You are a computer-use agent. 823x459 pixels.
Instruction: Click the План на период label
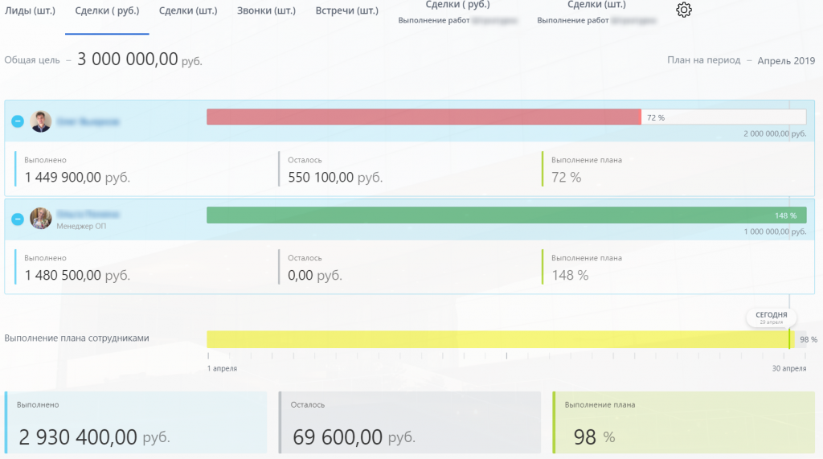point(704,60)
